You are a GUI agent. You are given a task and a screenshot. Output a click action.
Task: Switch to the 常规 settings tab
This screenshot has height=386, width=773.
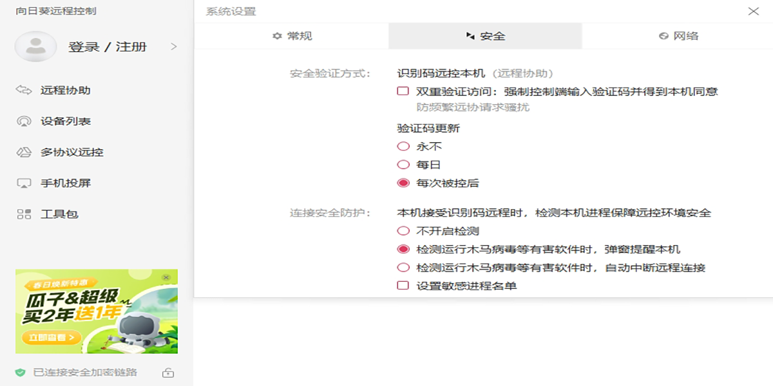coord(292,36)
